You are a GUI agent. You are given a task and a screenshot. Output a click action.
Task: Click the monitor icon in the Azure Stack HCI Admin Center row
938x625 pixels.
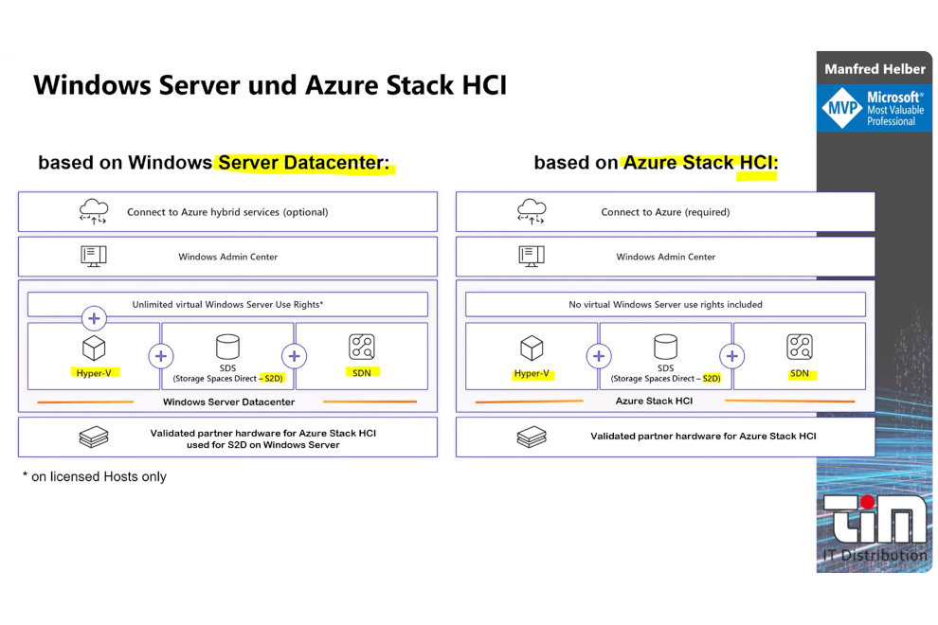pos(532,257)
